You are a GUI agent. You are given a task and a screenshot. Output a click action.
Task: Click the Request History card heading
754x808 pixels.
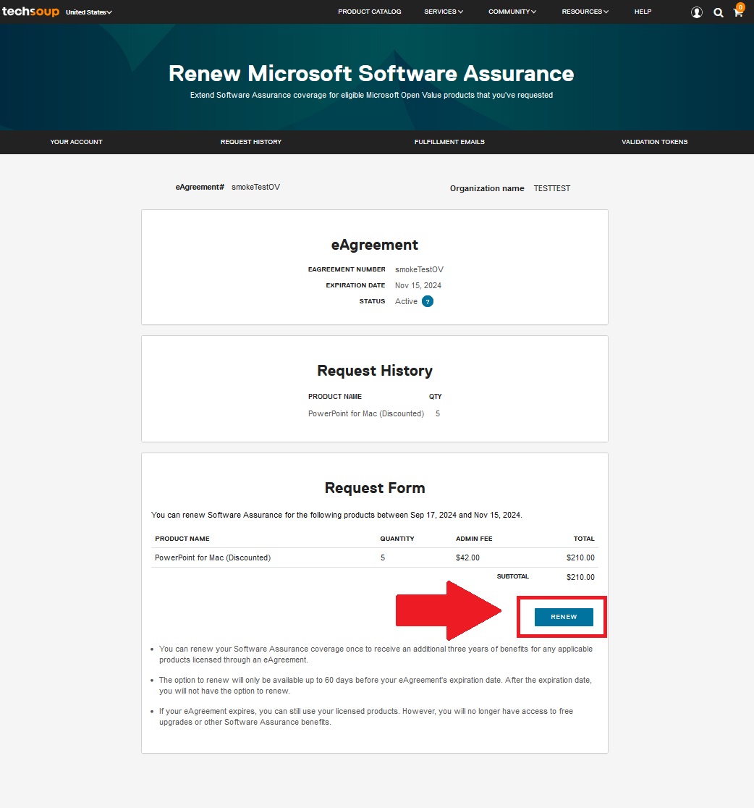point(375,371)
